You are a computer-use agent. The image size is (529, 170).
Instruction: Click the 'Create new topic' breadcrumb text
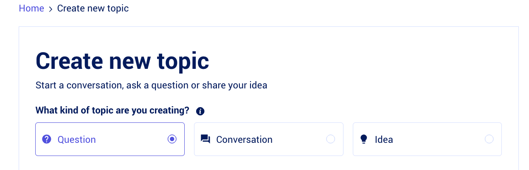[x=93, y=8]
